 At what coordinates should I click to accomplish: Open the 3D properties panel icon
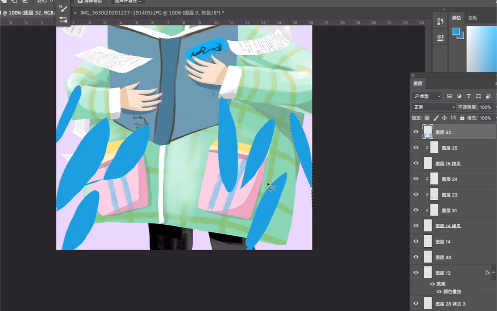440,37
